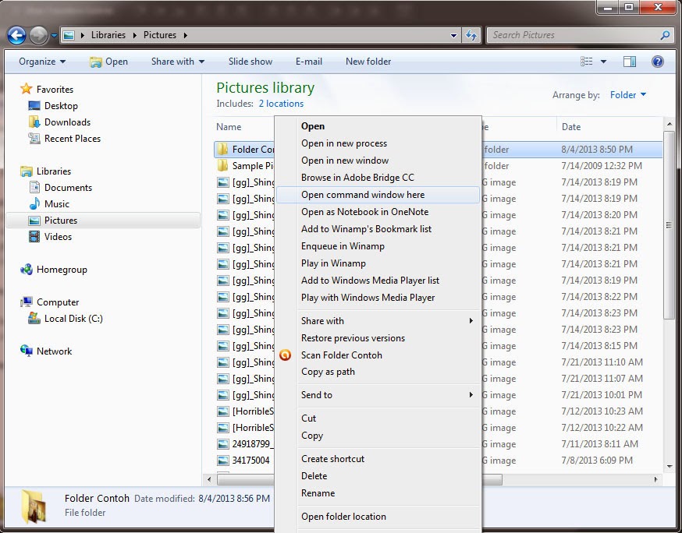Toggle the preview pane icon
The width and height of the screenshot is (682, 533).
(x=630, y=62)
